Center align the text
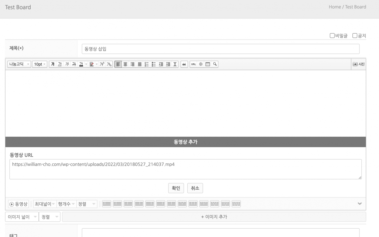This screenshot has height=237, width=379. [125, 64]
